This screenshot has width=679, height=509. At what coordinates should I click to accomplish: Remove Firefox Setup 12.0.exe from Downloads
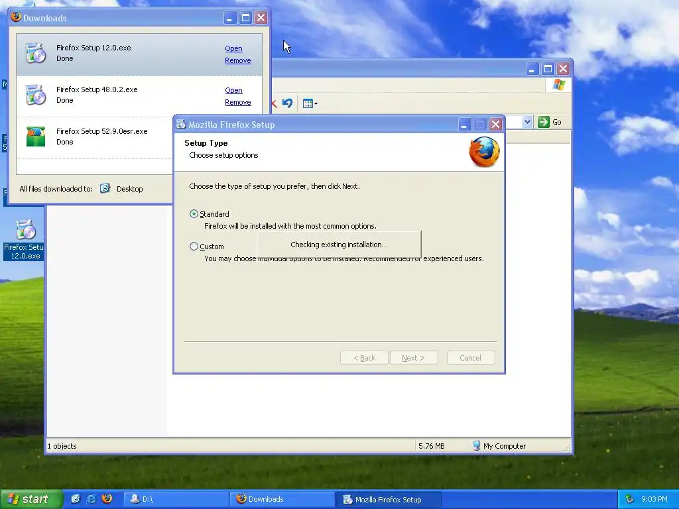click(x=238, y=60)
